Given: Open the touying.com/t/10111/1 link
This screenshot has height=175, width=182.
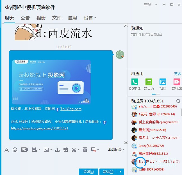Looking at the screenshot, I should pyautogui.click(x=40, y=128).
